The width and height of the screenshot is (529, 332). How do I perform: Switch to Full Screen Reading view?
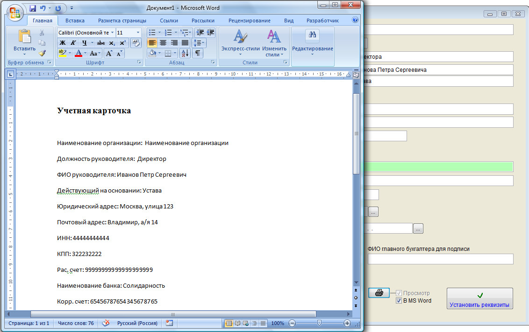[237, 323]
